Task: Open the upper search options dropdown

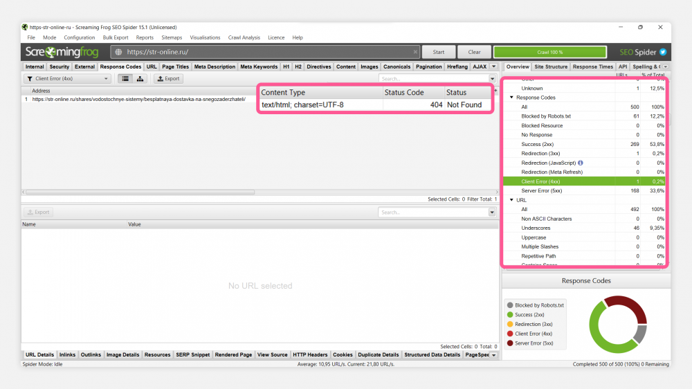Action: coord(492,79)
